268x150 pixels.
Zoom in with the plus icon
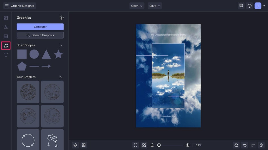[187, 145]
